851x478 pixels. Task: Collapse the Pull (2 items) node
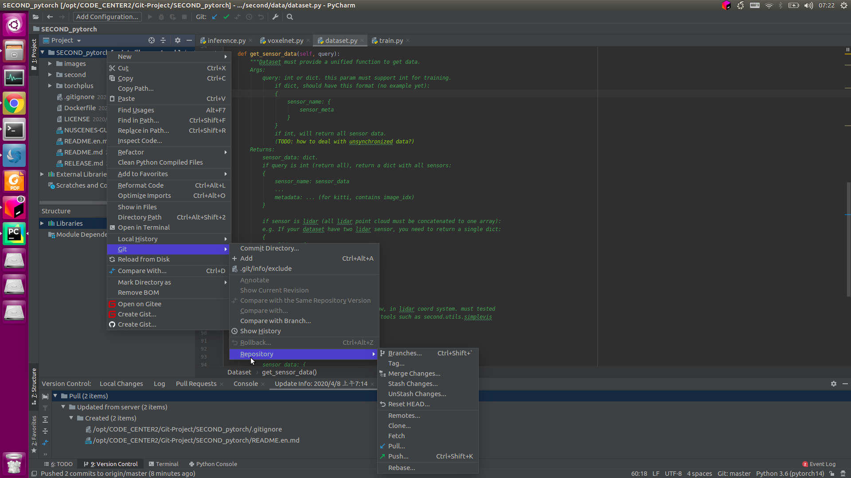[55, 396]
